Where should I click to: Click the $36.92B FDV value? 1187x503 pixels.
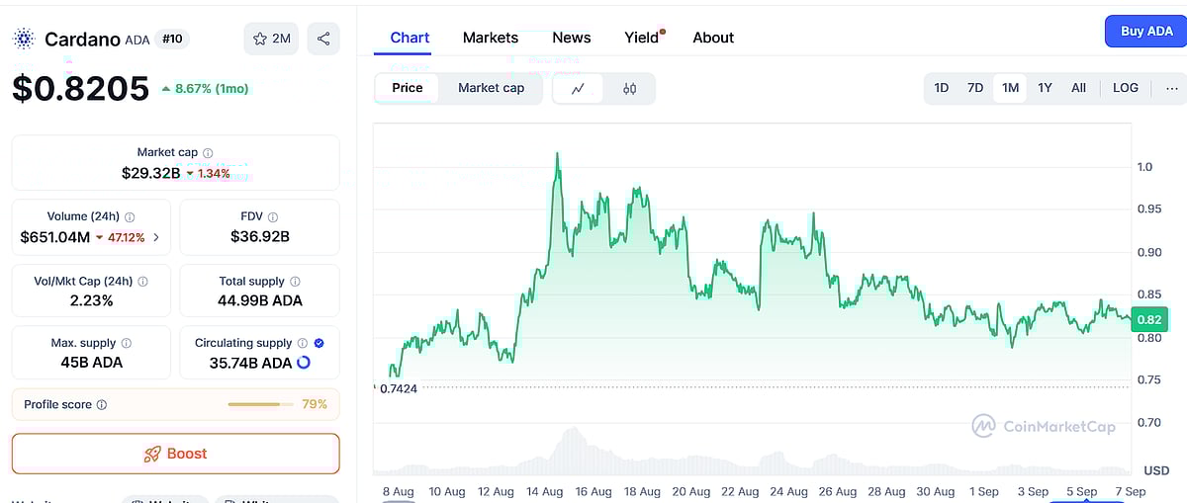259,236
